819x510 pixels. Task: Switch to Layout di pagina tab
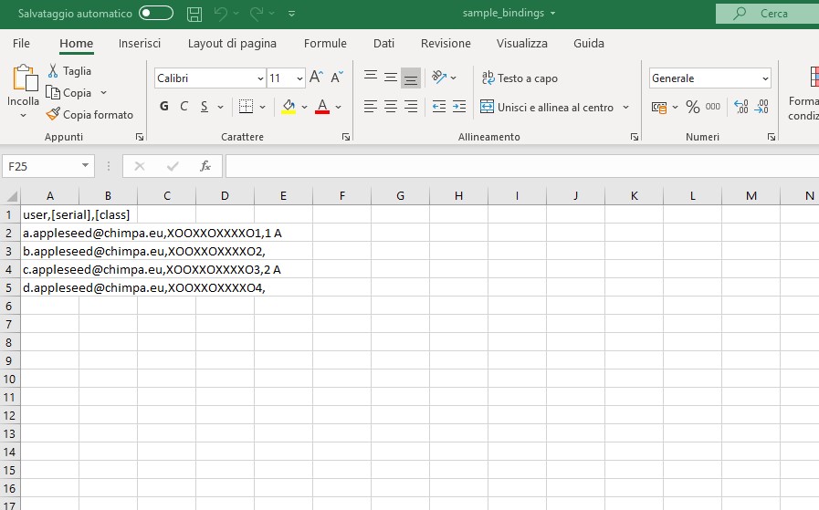tap(232, 43)
